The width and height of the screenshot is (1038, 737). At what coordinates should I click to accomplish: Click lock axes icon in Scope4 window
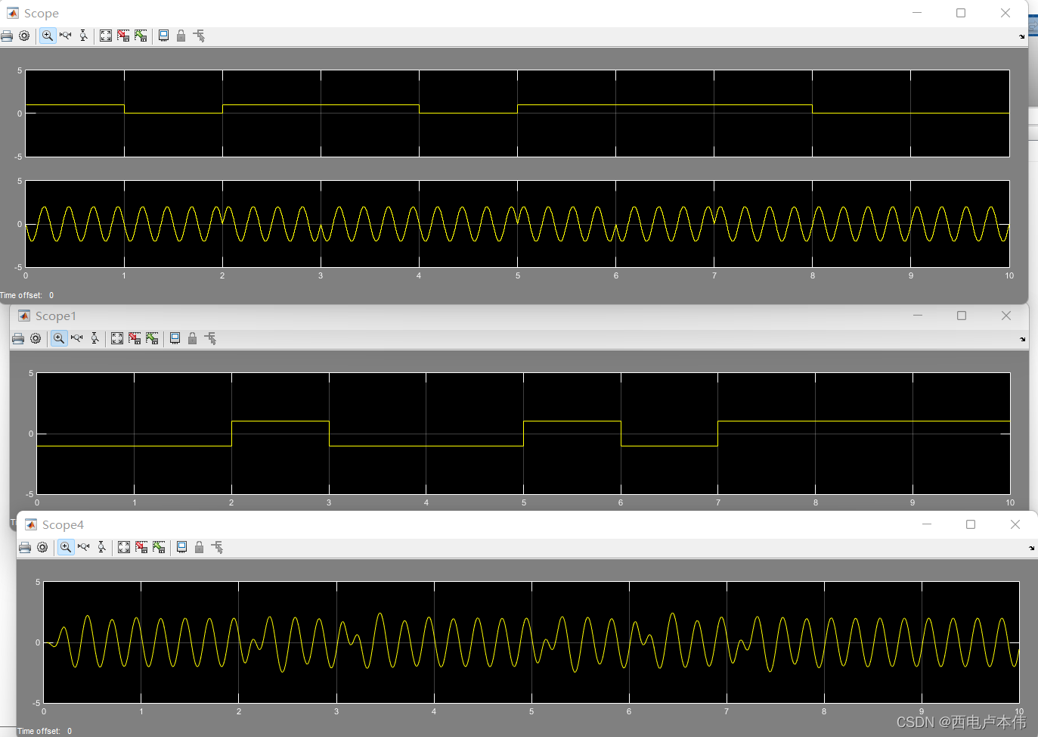(x=199, y=547)
